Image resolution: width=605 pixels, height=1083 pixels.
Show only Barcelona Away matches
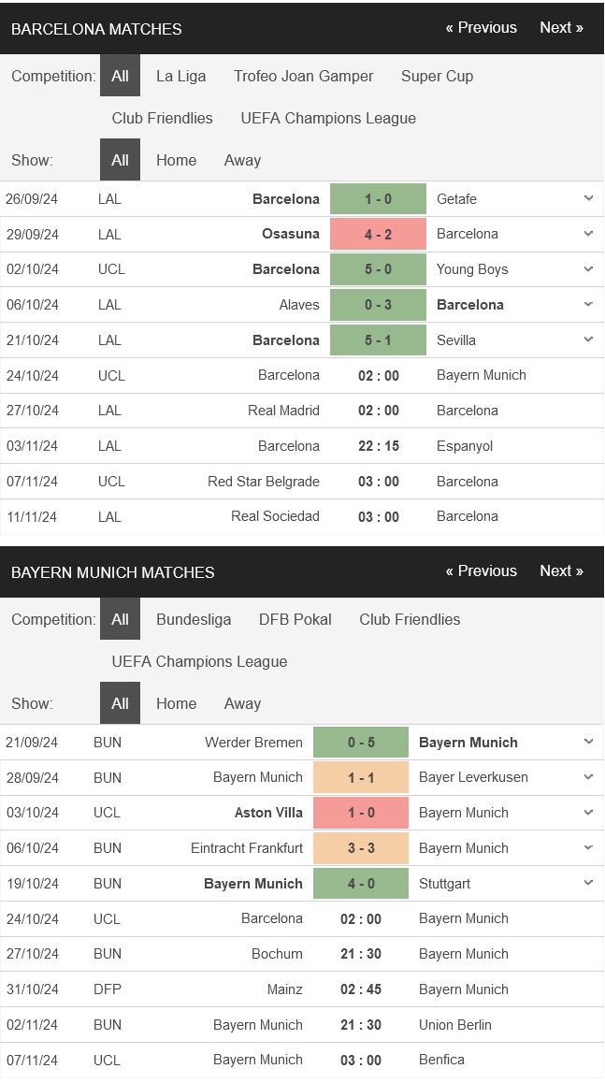[x=242, y=160]
